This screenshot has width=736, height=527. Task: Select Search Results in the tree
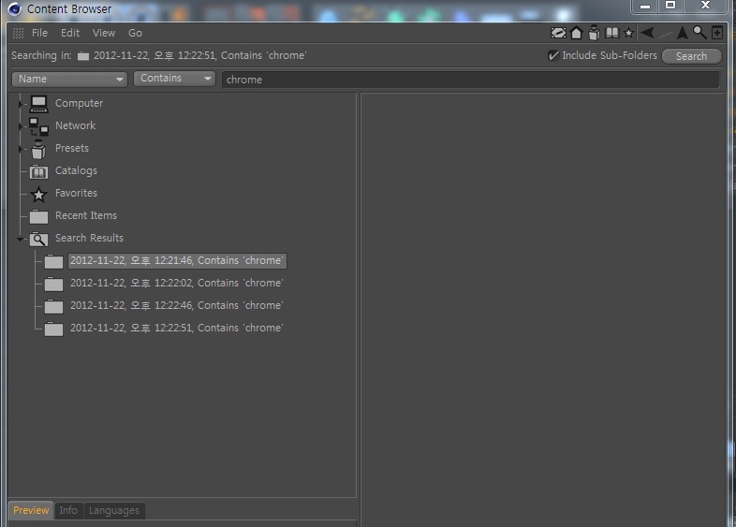(x=89, y=238)
